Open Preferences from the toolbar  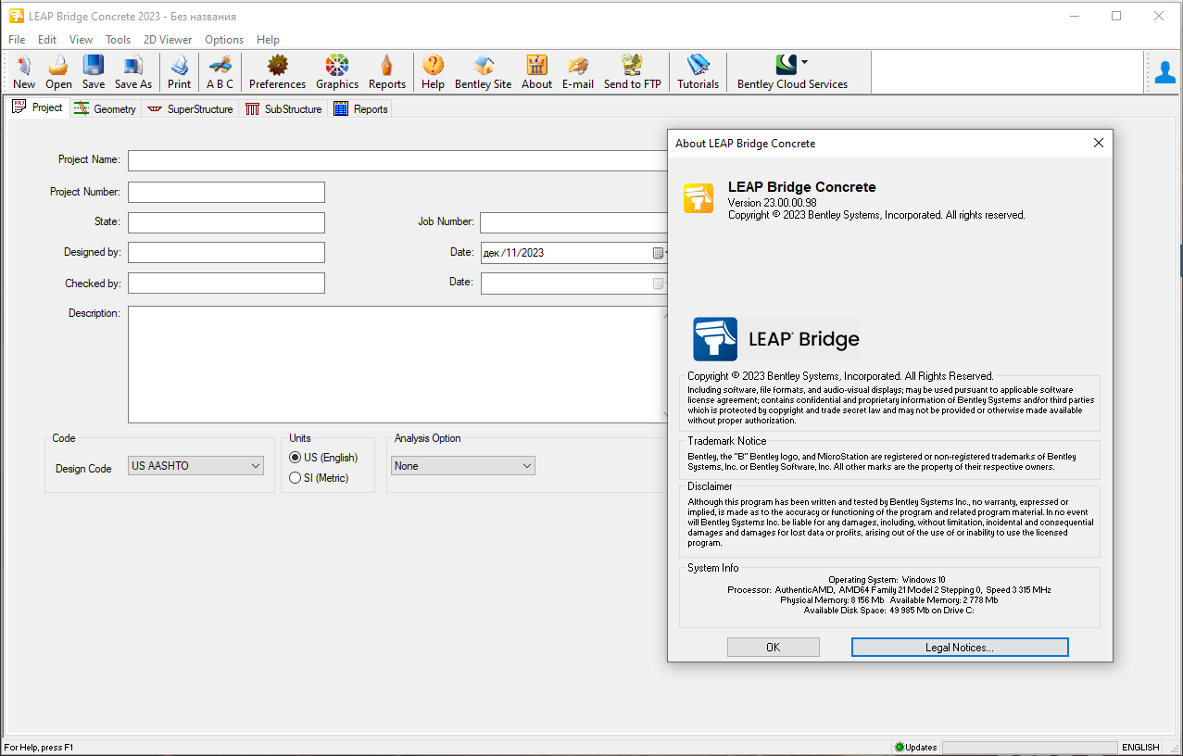click(278, 72)
